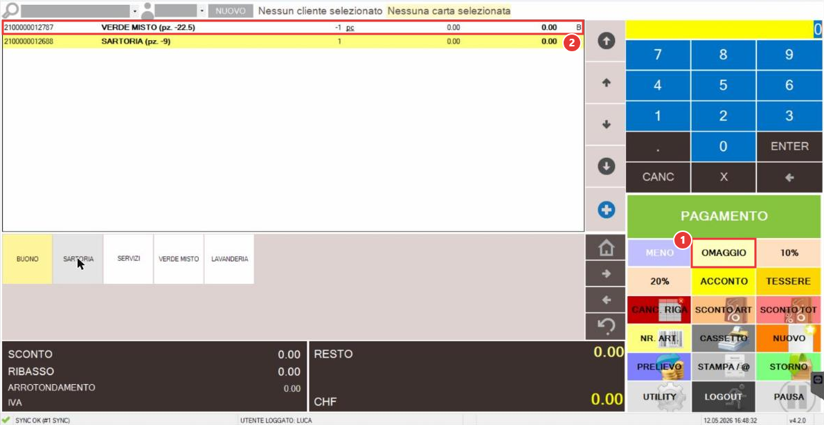This screenshot has height=425, width=824.
Task: Select the BUONO category
Action: (x=27, y=260)
